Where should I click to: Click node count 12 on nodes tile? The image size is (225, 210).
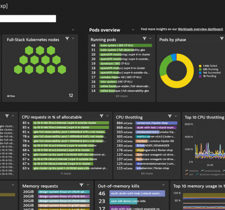[71, 96]
